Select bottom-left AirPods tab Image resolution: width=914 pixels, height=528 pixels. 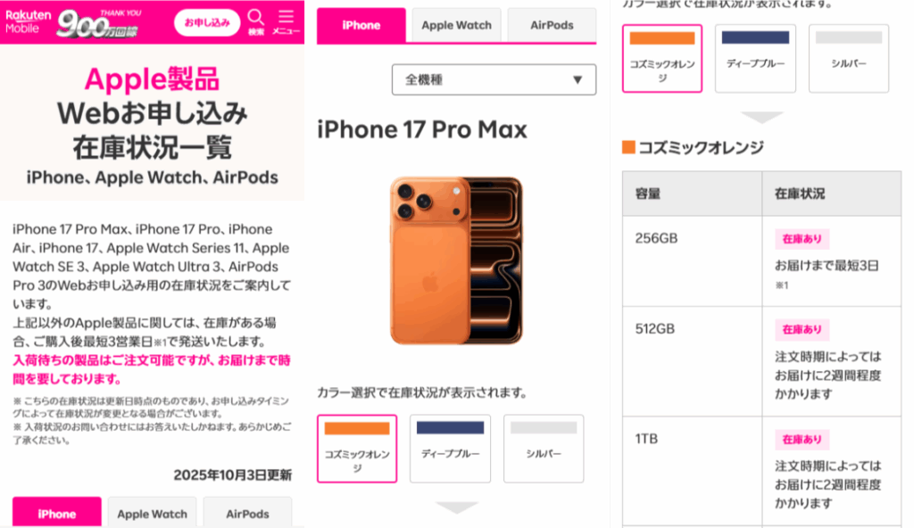coord(247,513)
